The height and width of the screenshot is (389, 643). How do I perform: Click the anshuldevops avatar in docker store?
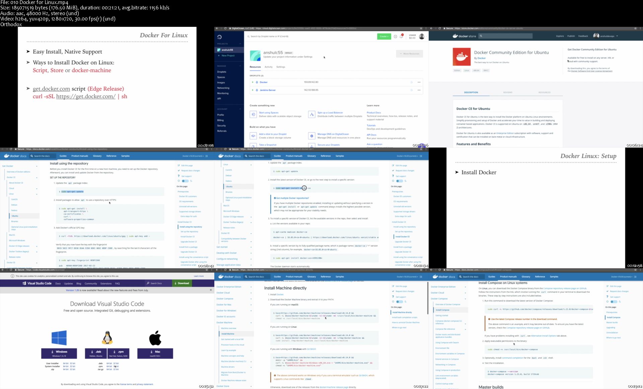[x=596, y=36]
